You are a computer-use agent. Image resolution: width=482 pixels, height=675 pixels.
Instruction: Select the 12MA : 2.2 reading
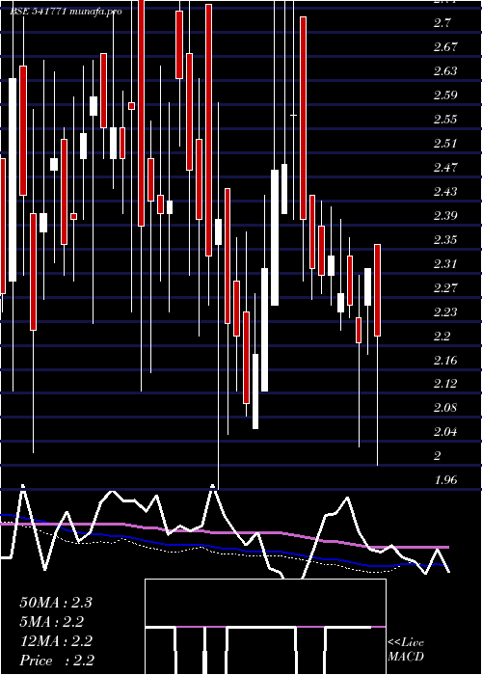56,641
